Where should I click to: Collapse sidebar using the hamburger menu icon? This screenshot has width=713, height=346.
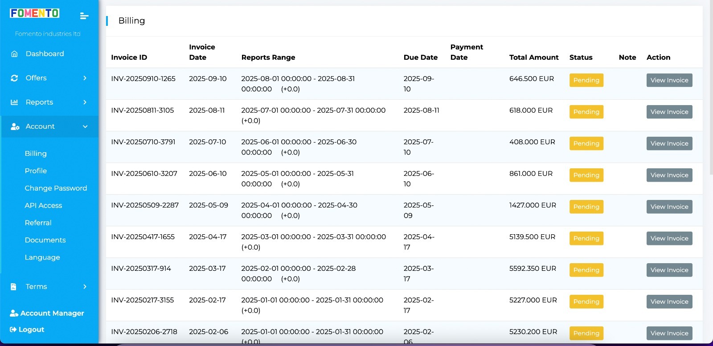[x=84, y=16]
